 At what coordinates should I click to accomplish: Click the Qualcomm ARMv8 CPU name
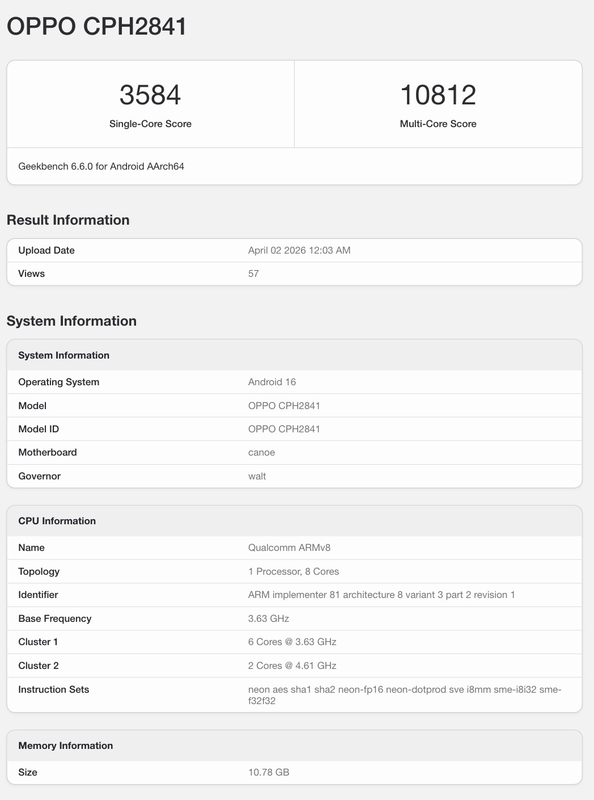click(289, 548)
